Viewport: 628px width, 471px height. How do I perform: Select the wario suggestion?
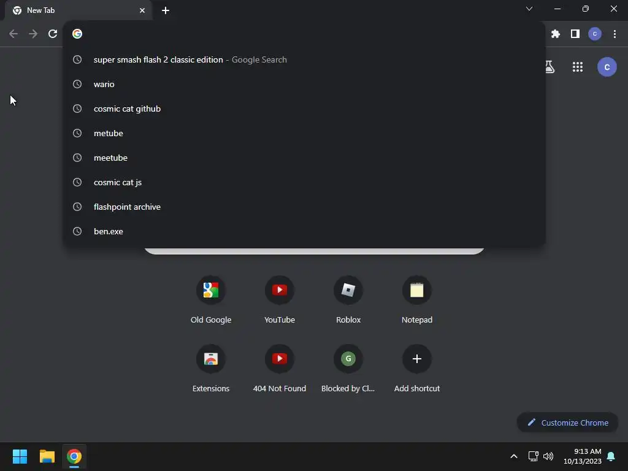pos(304,84)
